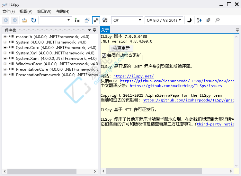
Task: Click the ILSpy title bar app icon
Action: pyautogui.click(x=4, y=4)
